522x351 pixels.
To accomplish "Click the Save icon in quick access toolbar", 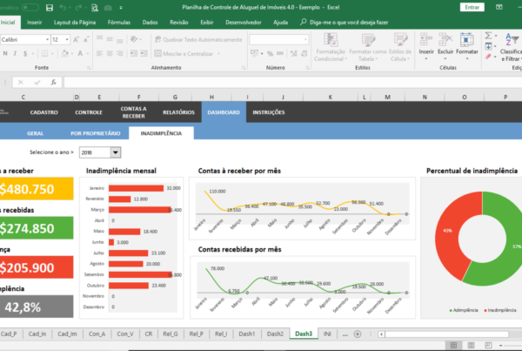I will (50, 7).
